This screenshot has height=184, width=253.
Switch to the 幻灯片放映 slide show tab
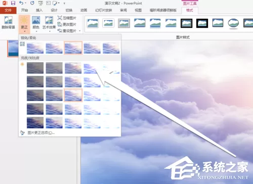tap(104, 10)
